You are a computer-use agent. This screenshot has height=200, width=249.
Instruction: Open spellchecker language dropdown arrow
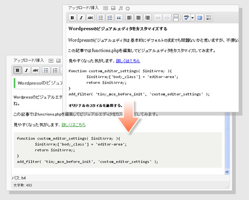[x=193, y=17]
